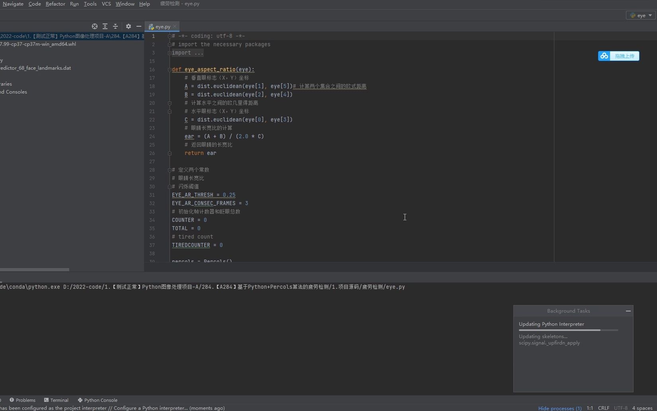Open the Run menu
Viewport: 657px width, 411px height.
coord(74,4)
